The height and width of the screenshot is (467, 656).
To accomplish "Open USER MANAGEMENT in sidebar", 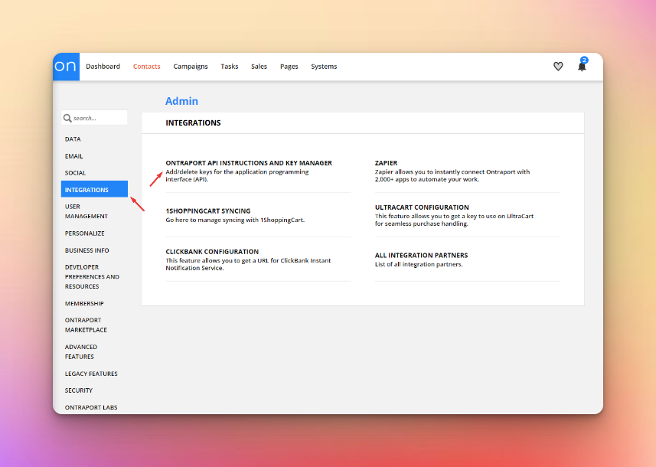I will [86, 211].
